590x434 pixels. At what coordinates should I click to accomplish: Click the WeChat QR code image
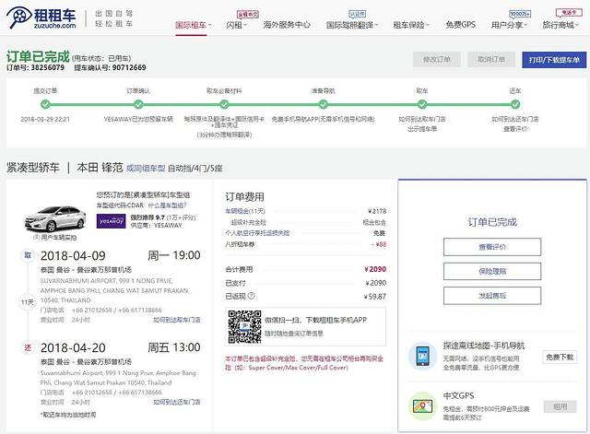(x=245, y=327)
